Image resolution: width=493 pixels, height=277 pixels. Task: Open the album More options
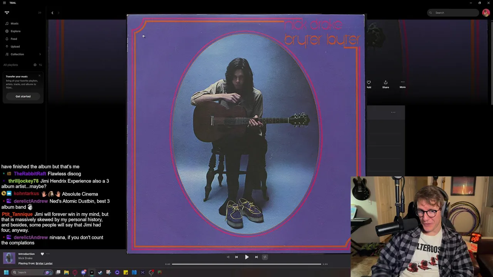pos(402,84)
